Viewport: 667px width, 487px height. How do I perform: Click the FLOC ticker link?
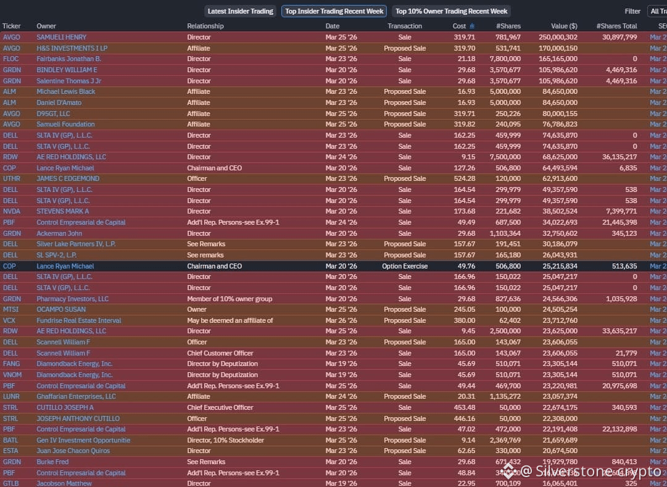(x=11, y=59)
